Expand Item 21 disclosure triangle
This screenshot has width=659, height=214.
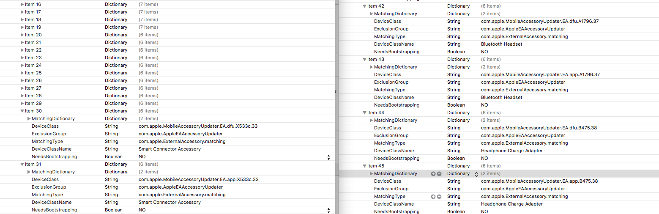click(22, 43)
